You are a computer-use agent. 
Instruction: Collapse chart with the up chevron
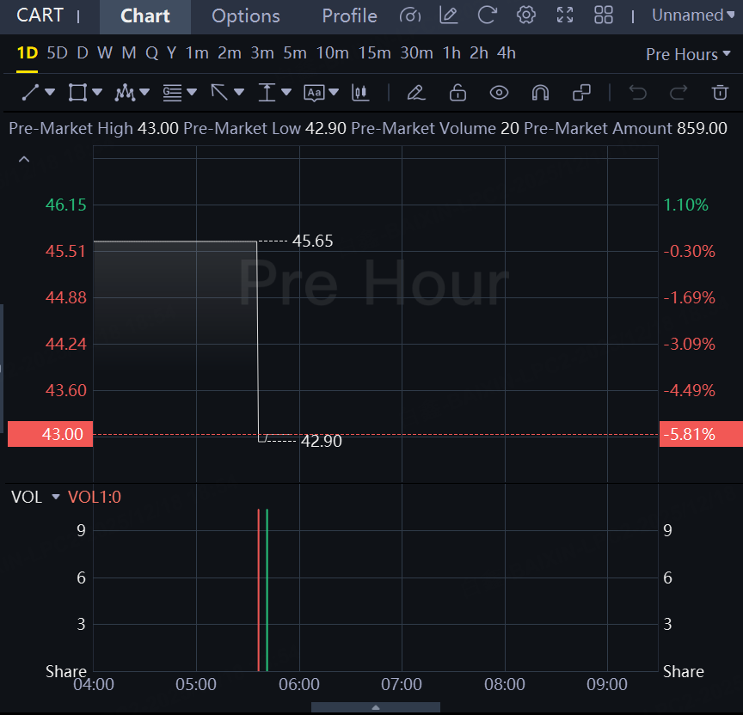[x=24, y=160]
